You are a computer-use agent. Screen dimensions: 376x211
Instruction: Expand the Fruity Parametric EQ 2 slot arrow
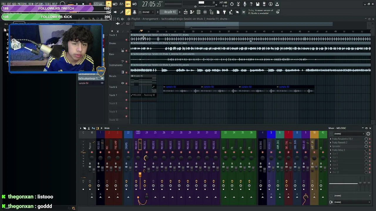330,139
